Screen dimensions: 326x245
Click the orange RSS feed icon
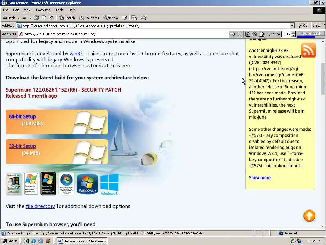coord(308,50)
